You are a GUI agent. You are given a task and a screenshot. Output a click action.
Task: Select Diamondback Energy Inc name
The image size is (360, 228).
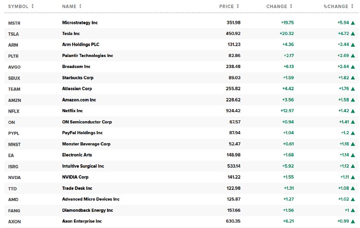coord(87,210)
